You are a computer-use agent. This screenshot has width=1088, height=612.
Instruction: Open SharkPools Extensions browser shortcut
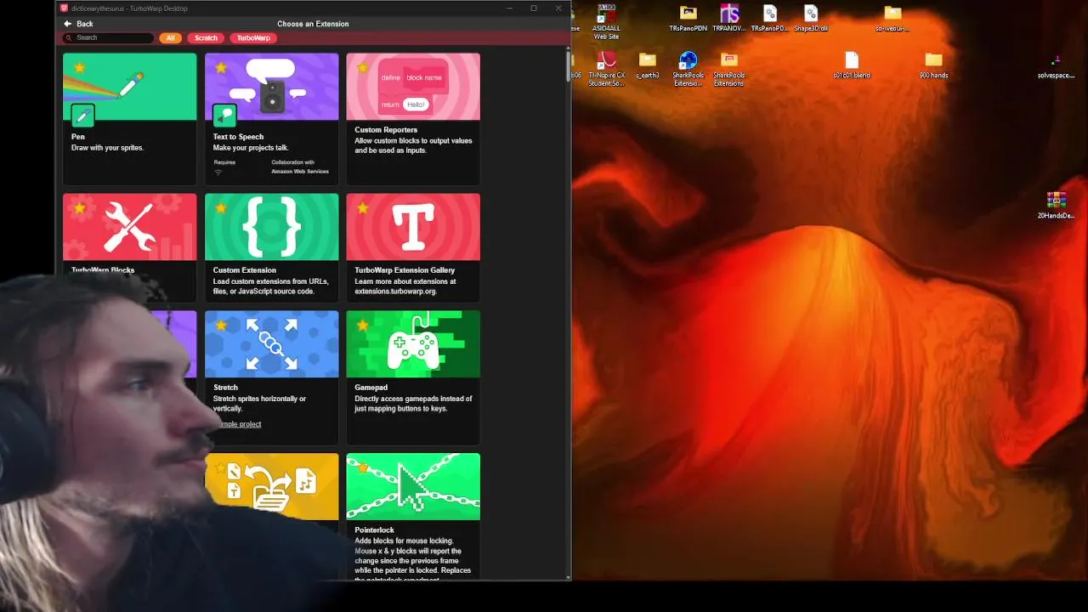688,70
